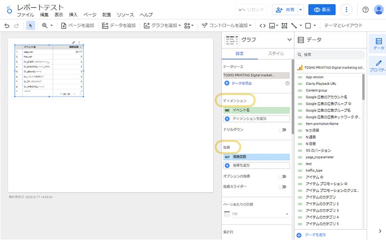Click ページを追加 to add a page
Viewport: 386px width, 240px height.
[78, 26]
